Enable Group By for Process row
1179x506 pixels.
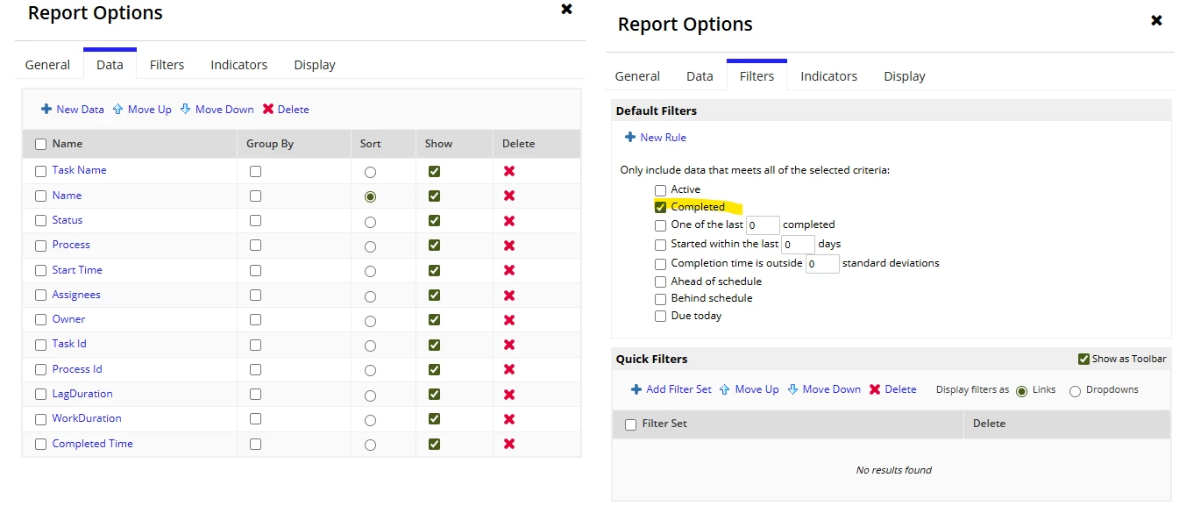click(x=255, y=246)
